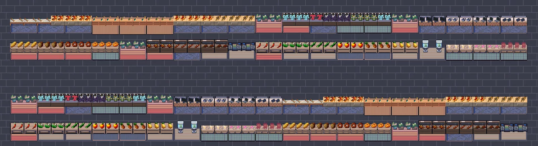This screenshot has width=538, height=146.
Task: Choose the lemon stall in the upper block
Action: pyautogui.click(x=405, y=51)
